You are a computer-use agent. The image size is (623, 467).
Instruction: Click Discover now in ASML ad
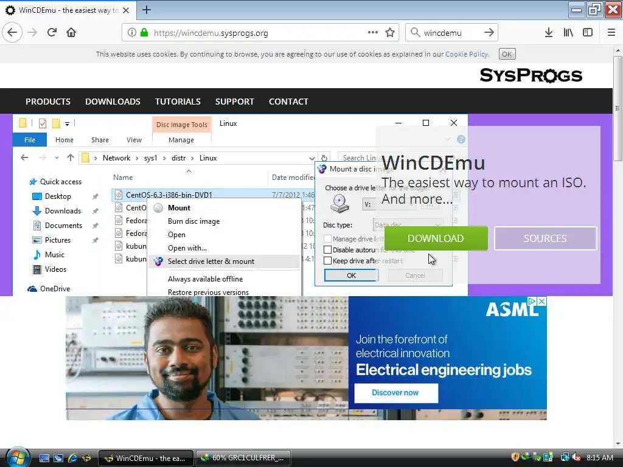[x=395, y=393]
